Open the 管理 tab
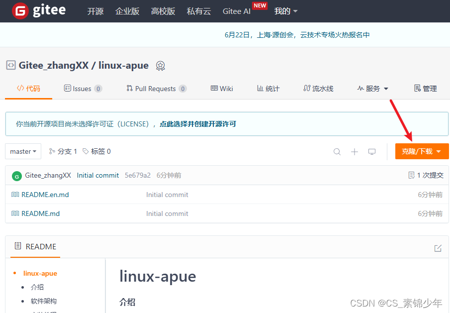 coord(425,89)
